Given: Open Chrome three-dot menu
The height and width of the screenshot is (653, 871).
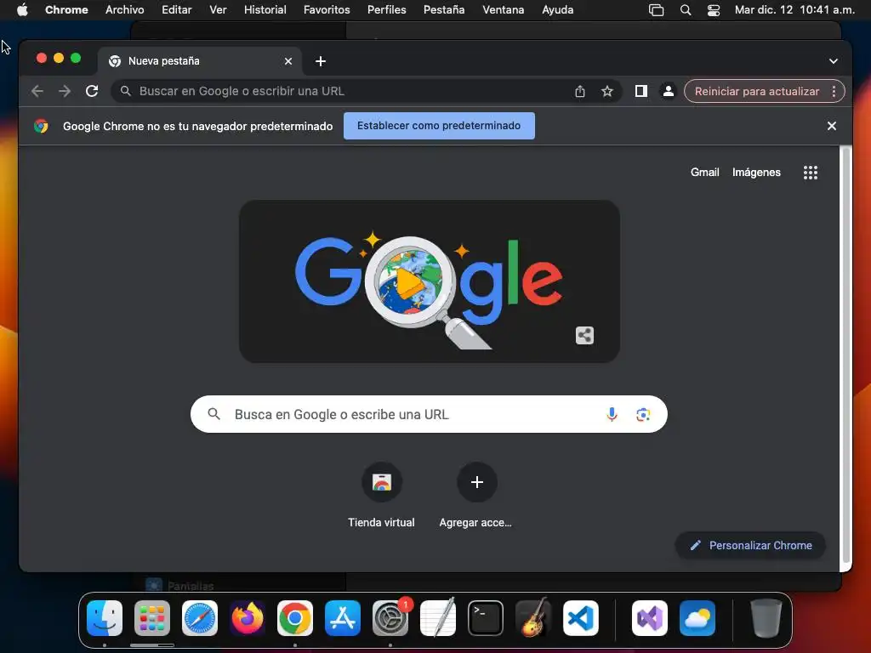Looking at the screenshot, I should pyautogui.click(x=834, y=91).
